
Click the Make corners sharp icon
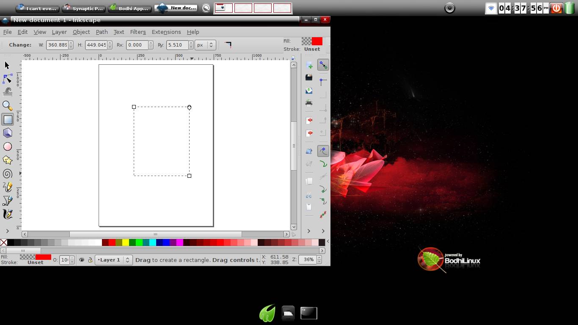pyautogui.click(x=228, y=44)
